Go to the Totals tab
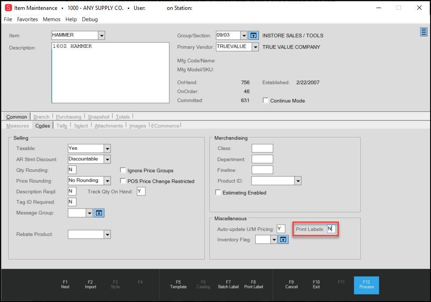Image resolution: width=431 pixels, height=302 pixels. click(123, 117)
